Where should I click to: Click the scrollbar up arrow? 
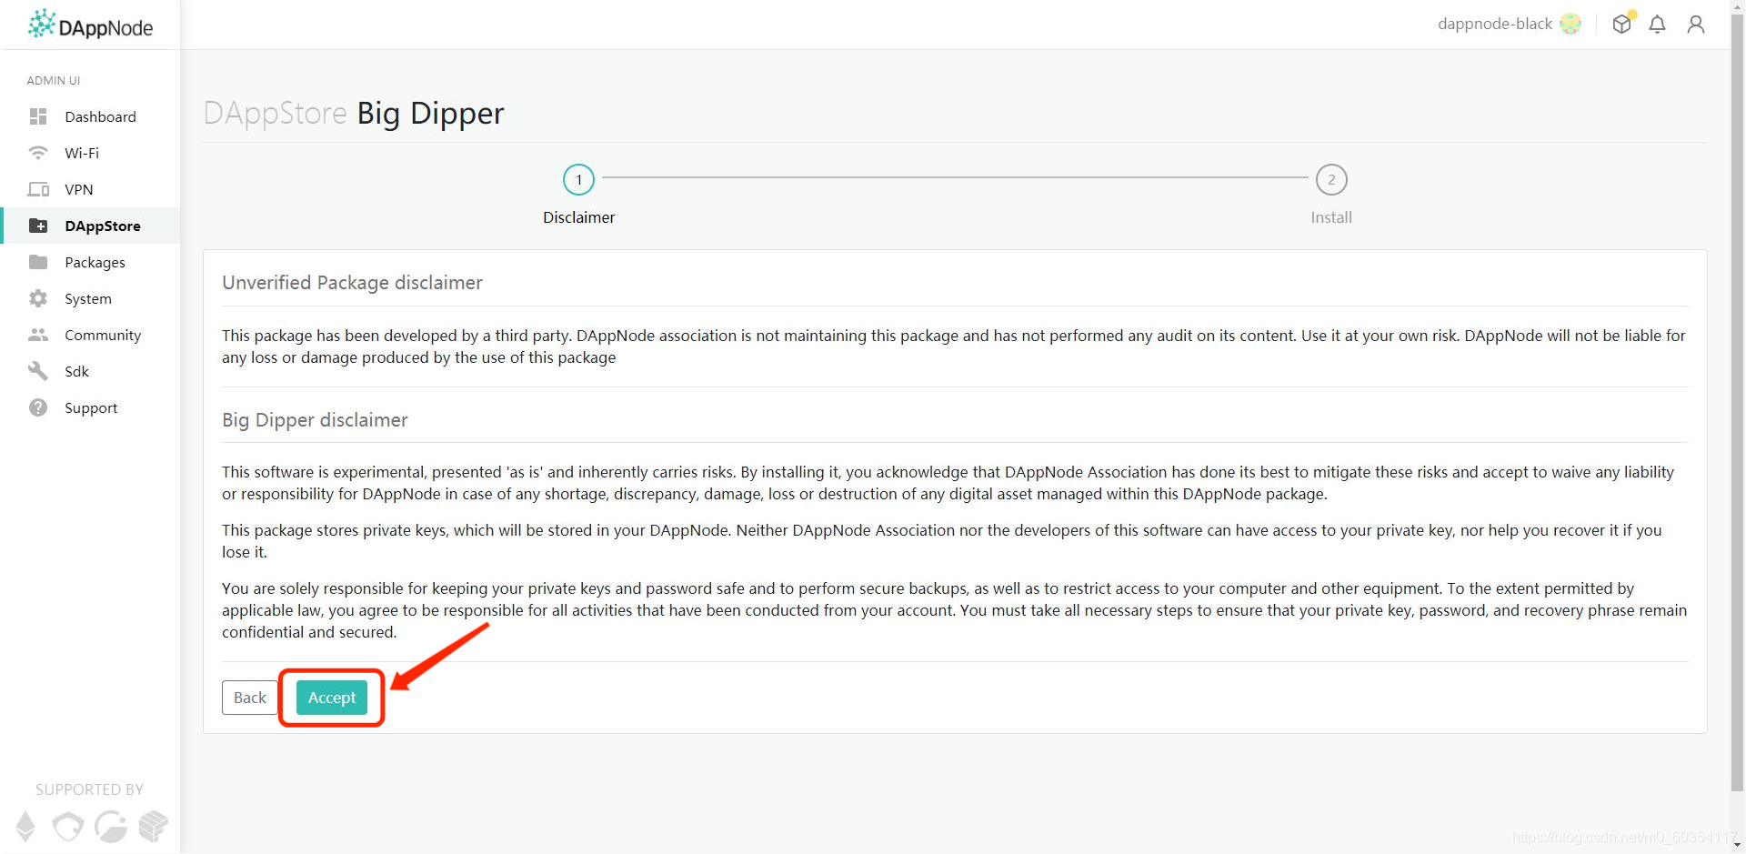tap(1738, 7)
